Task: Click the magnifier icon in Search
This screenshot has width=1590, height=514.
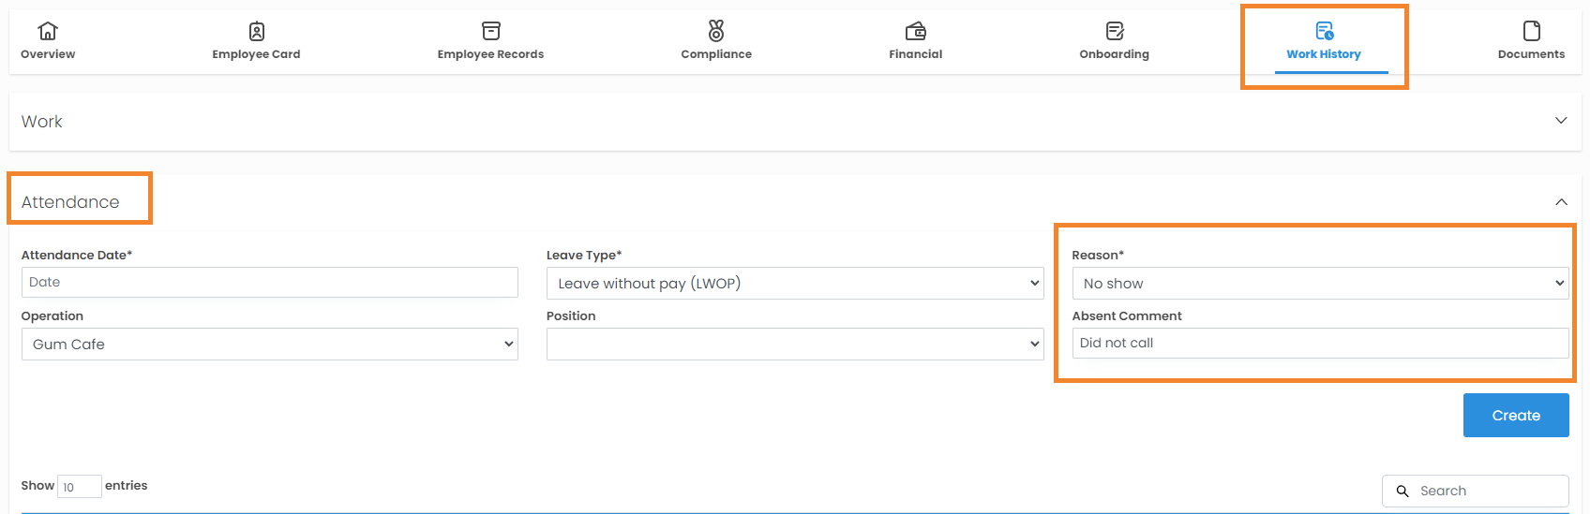Action: click(x=1402, y=491)
